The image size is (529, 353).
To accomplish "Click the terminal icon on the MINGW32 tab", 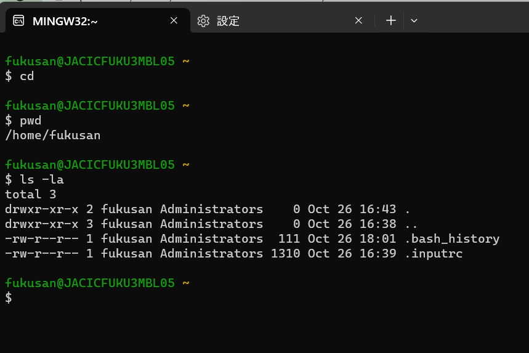I will click(x=19, y=21).
